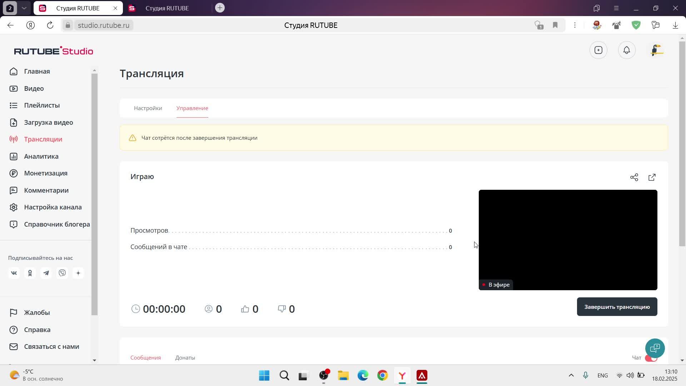Click the ENG language indicator
Image resolution: width=686 pixels, height=386 pixels.
click(x=603, y=376)
